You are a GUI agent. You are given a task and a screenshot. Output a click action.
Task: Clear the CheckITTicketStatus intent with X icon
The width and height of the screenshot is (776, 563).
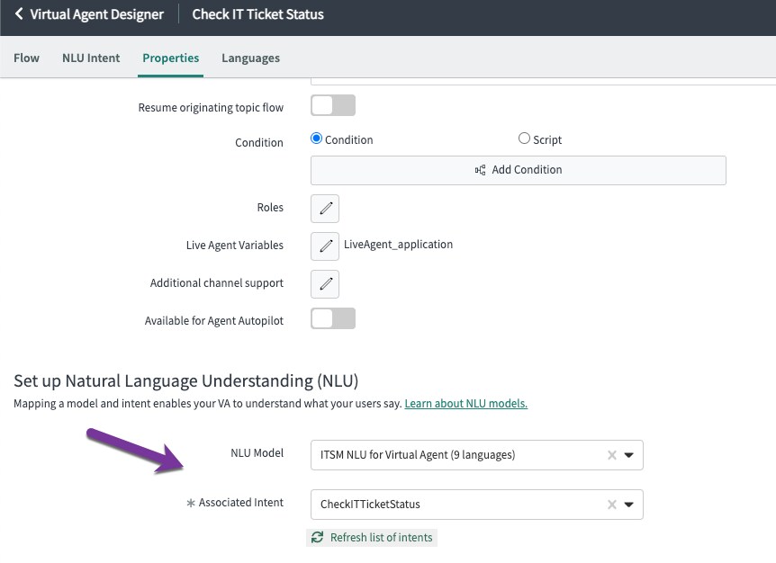click(x=611, y=505)
